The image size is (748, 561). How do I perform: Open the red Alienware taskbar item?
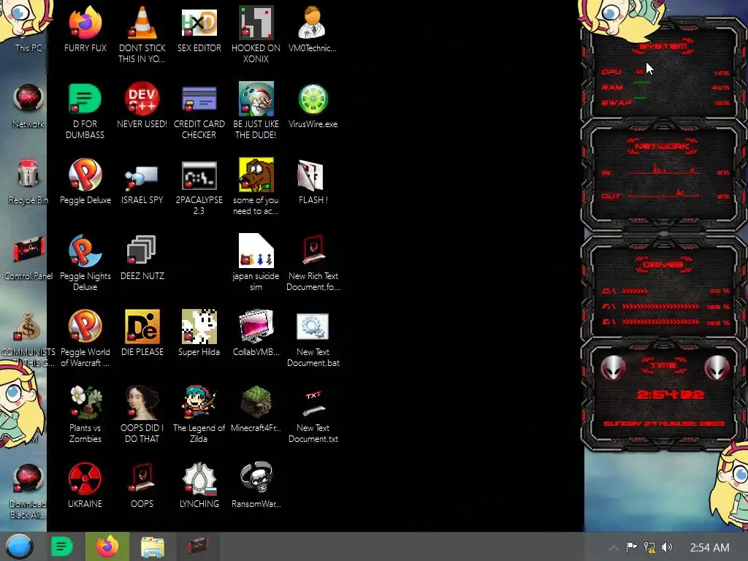coord(197,545)
